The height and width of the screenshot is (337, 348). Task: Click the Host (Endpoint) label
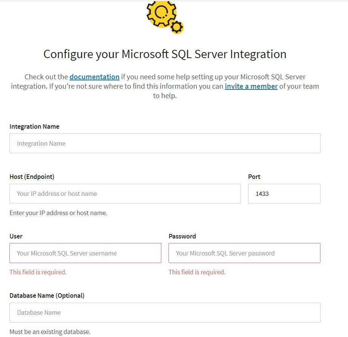point(31,177)
